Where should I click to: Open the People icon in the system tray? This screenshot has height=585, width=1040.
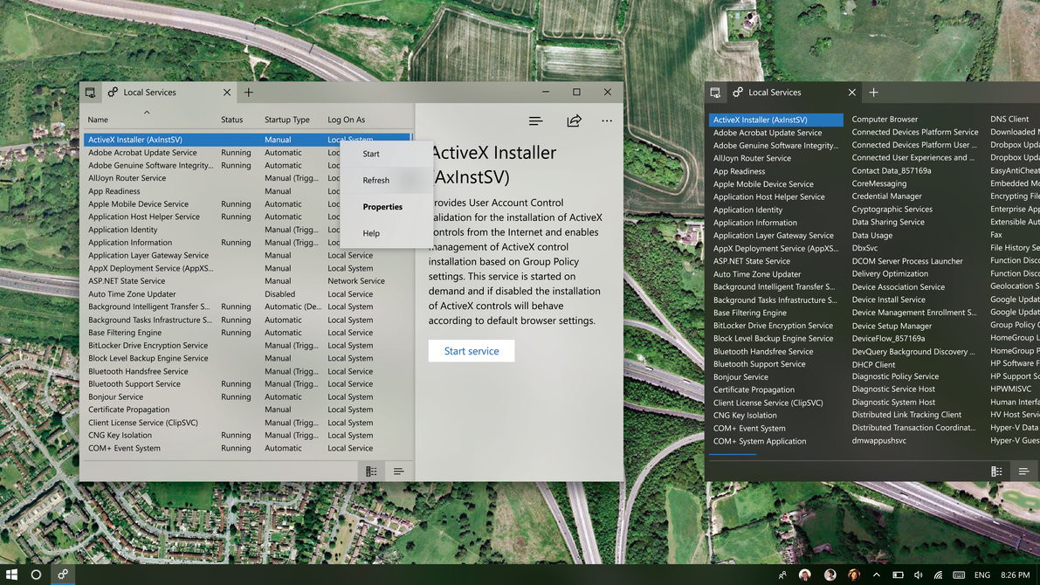point(782,575)
